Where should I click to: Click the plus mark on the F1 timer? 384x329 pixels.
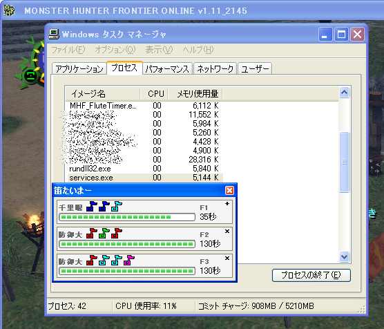pos(227,203)
